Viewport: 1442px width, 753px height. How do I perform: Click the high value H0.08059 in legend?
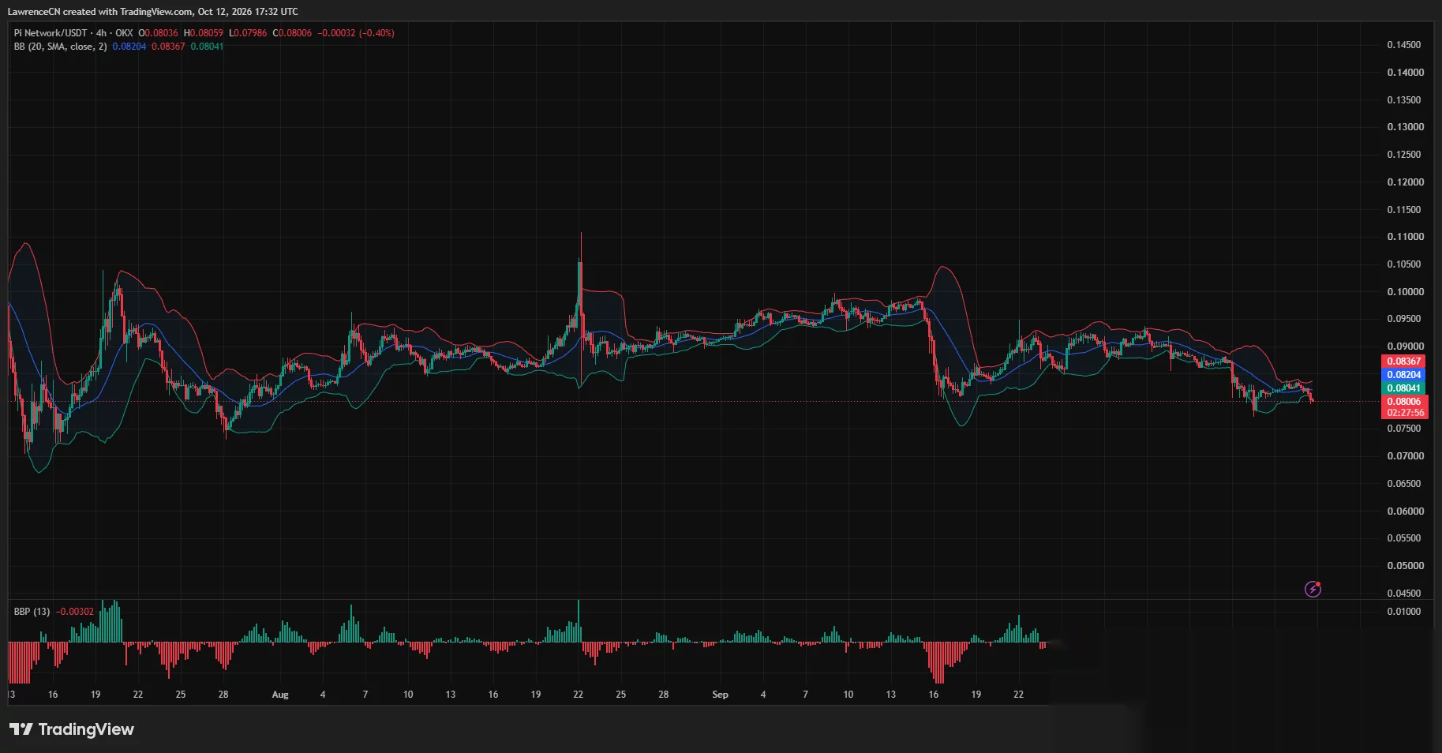204,33
